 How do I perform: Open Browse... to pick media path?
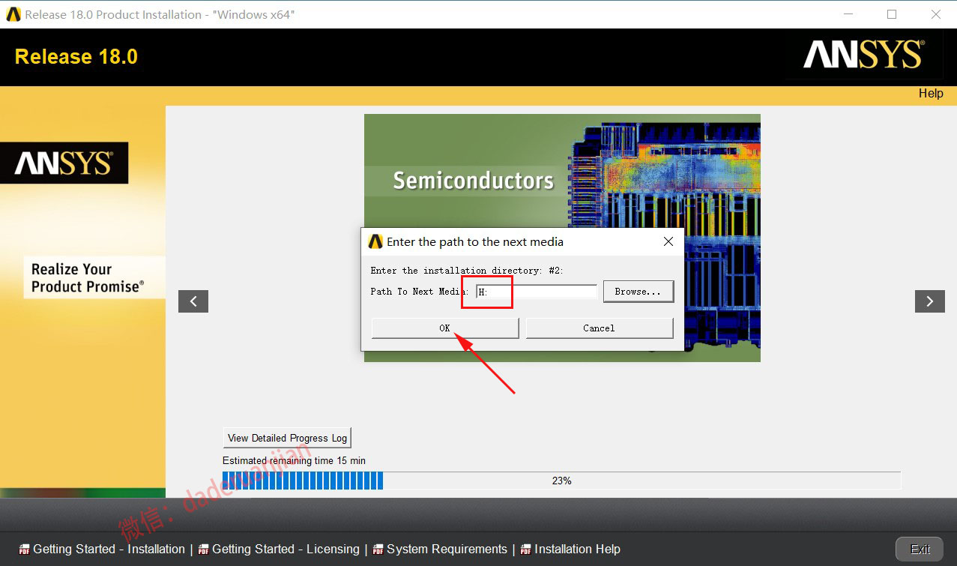(638, 292)
